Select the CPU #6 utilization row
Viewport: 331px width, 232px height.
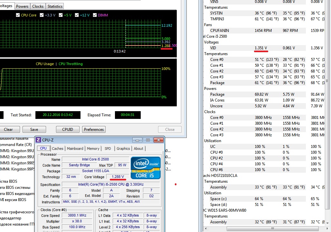pos(265,170)
